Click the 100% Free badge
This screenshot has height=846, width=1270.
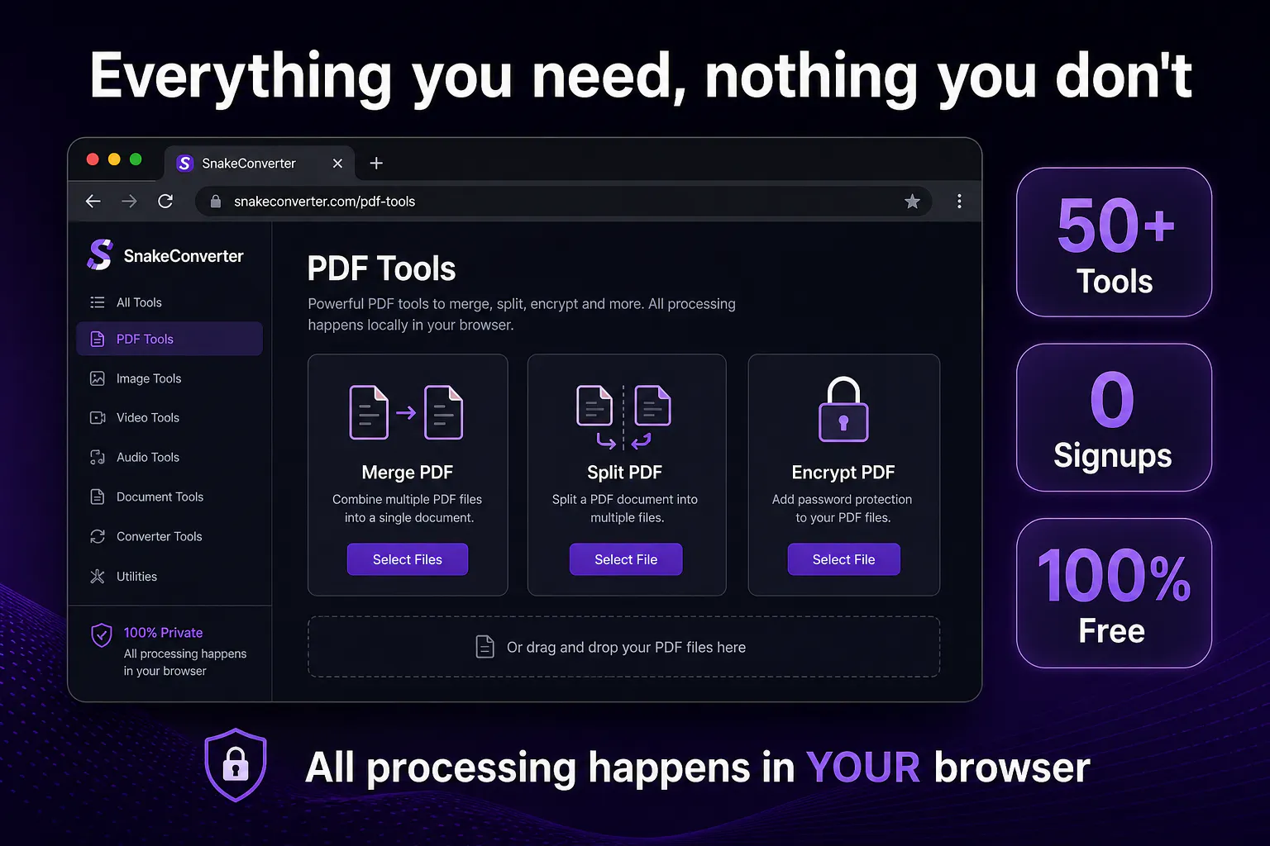(1114, 593)
